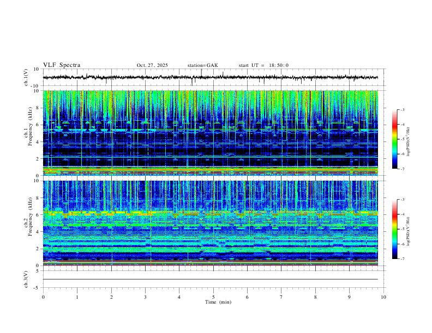Viewport: 432px width, 333px height.
Task: Click the "VLF Spectra" plot title
Action: 62,65
